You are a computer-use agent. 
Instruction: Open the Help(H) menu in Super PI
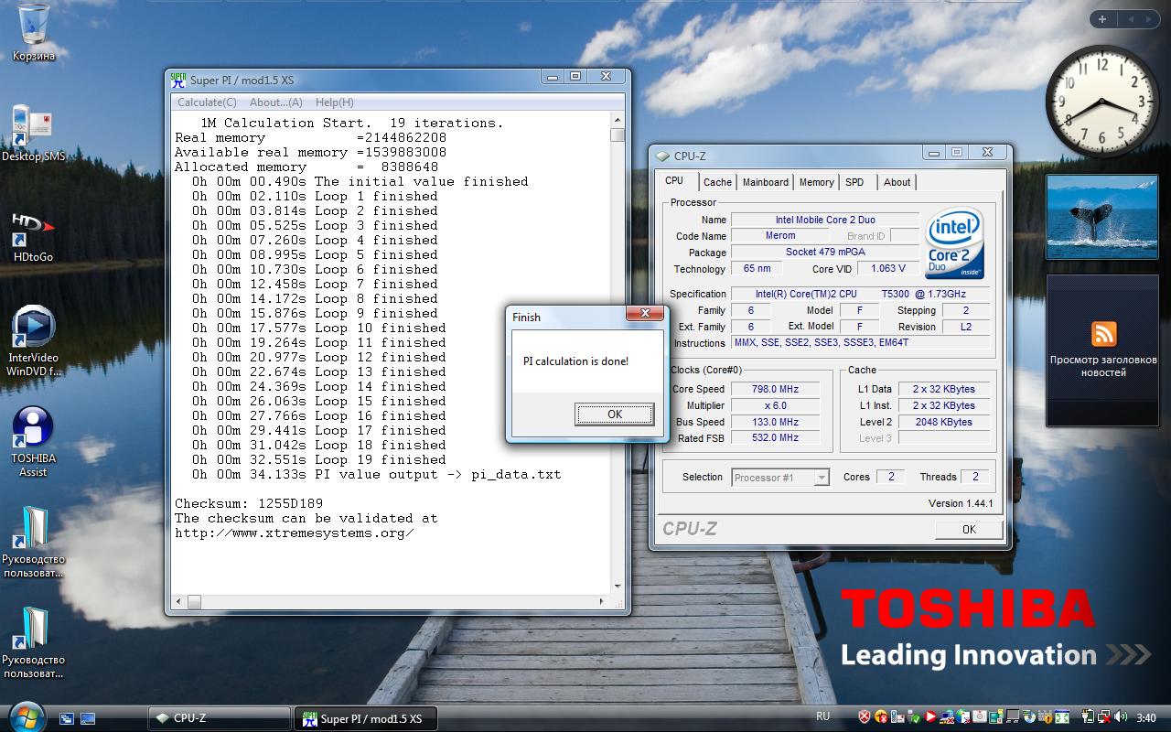click(x=334, y=102)
